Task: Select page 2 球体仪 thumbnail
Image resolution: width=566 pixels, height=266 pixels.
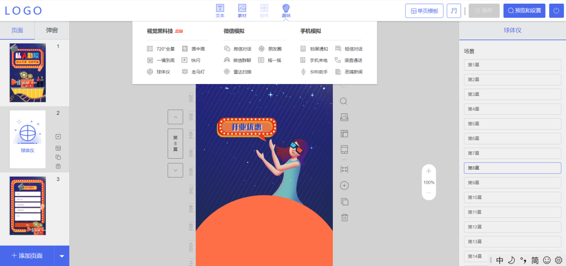Action: click(x=28, y=139)
